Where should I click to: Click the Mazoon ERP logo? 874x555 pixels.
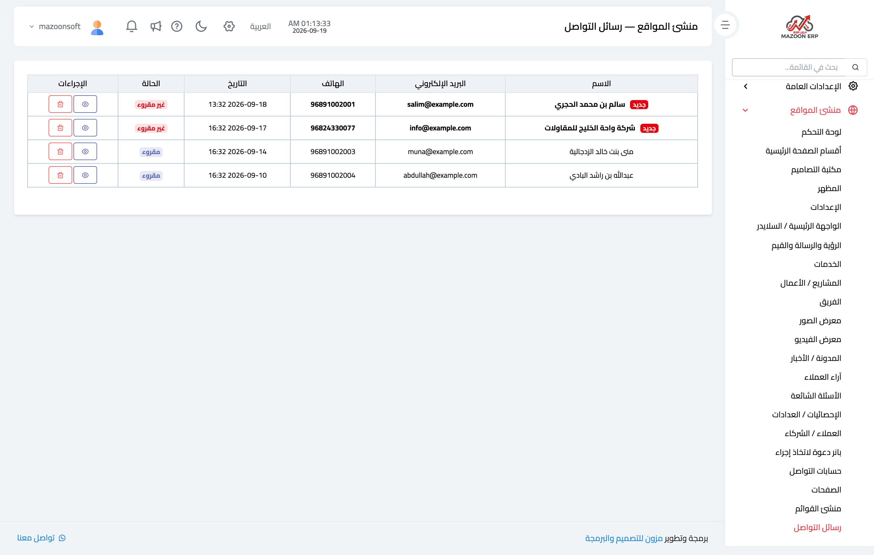(800, 26)
